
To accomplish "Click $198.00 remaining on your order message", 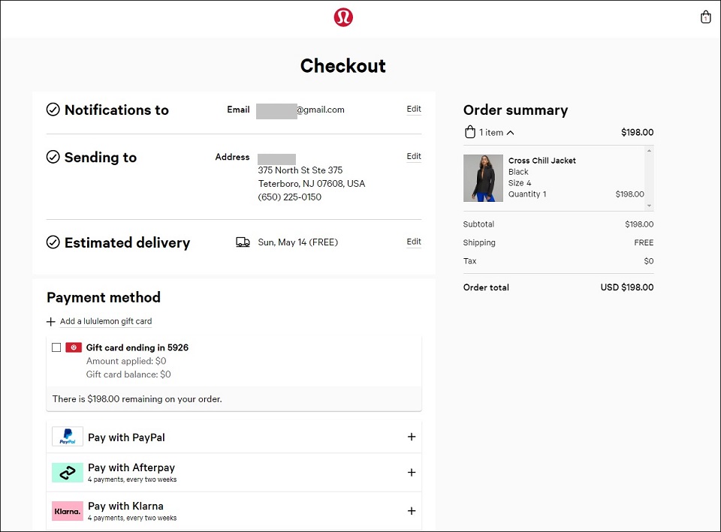I will (x=137, y=398).
